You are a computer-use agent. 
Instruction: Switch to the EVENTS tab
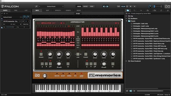coord(68,10)
